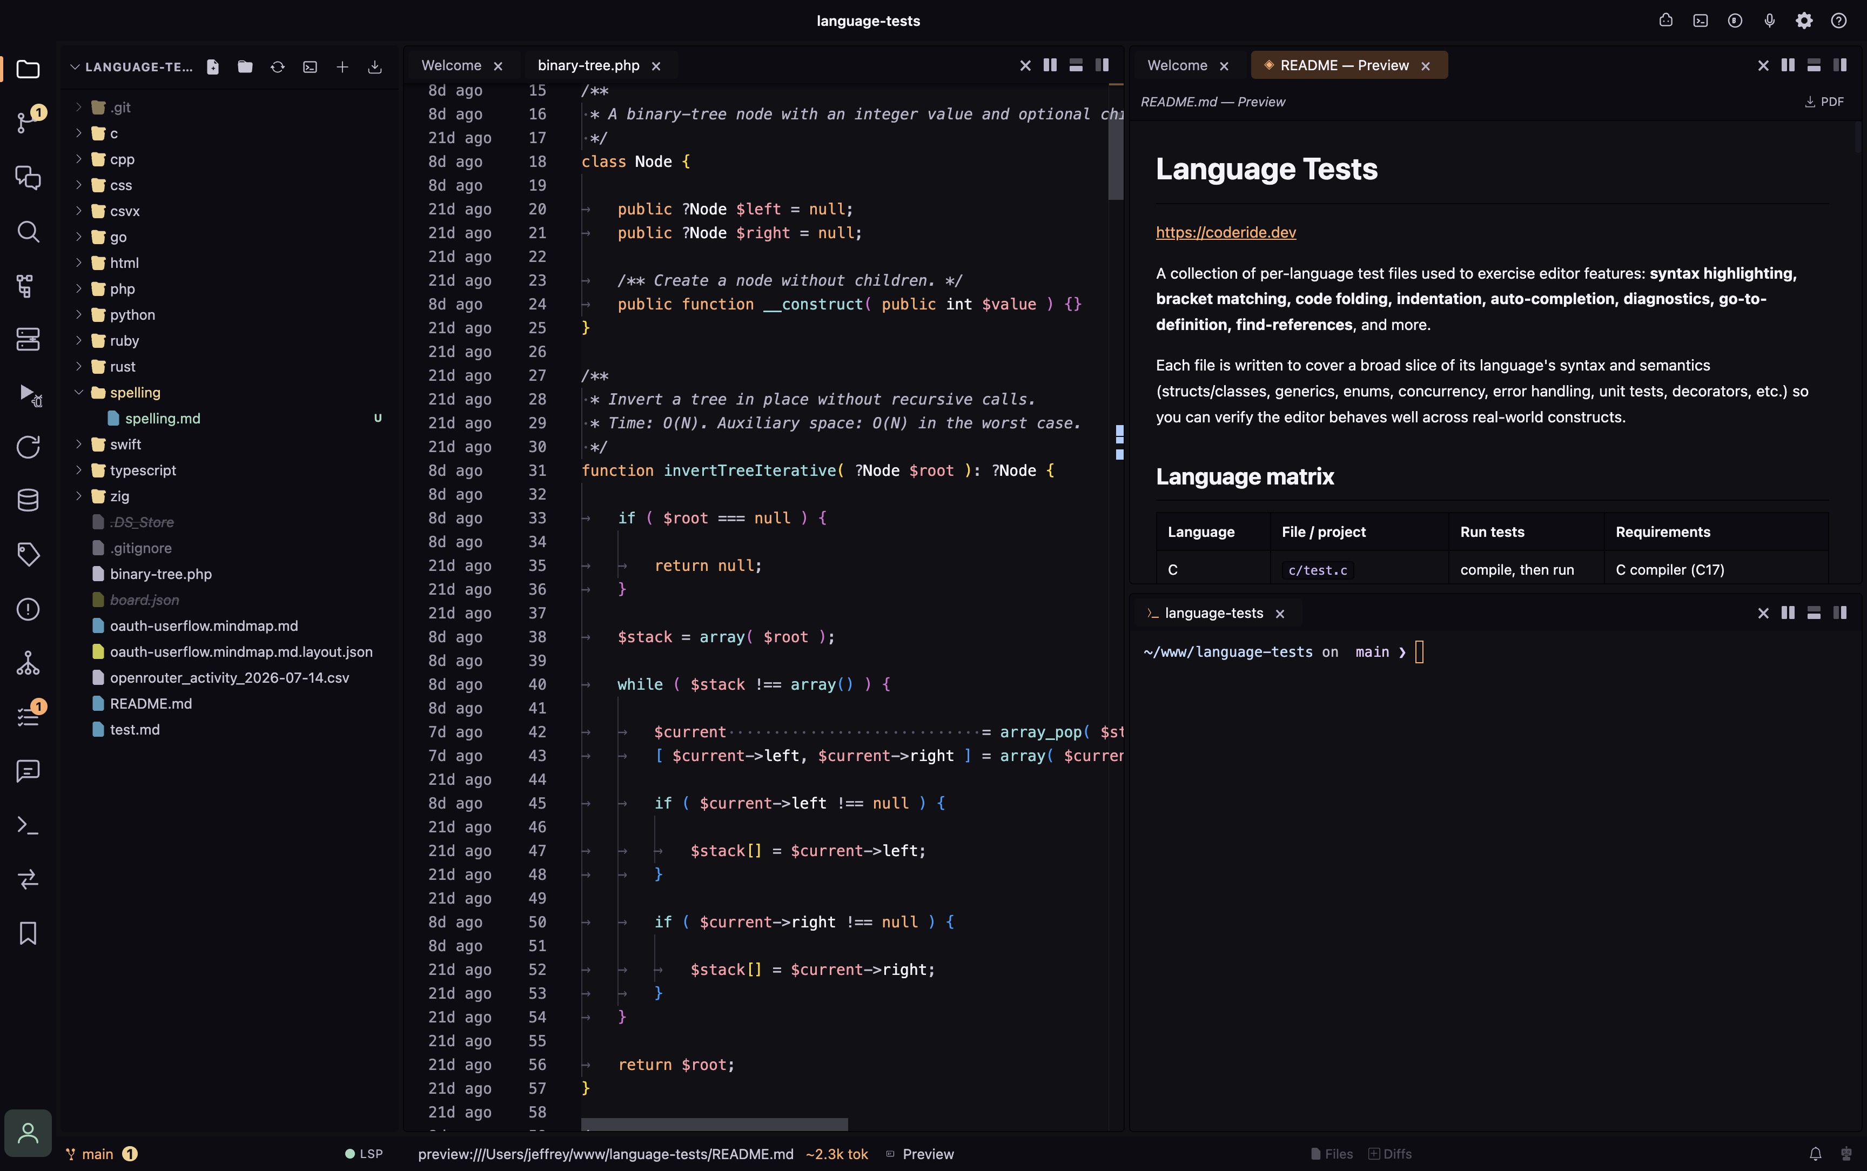Image resolution: width=1867 pixels, height=1171 pixels.
Task: Toggle the Diffs view in status bar
Action: (1390, 1154)
